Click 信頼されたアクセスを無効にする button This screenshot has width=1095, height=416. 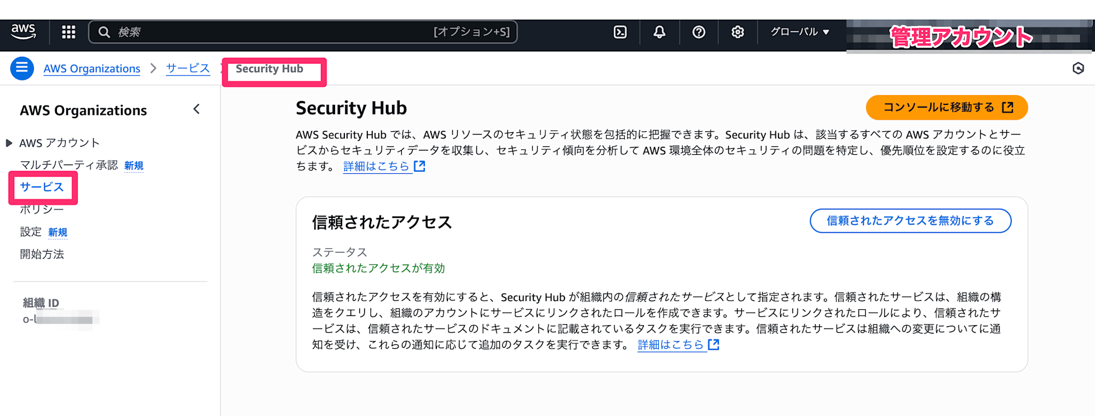point(910,221)
